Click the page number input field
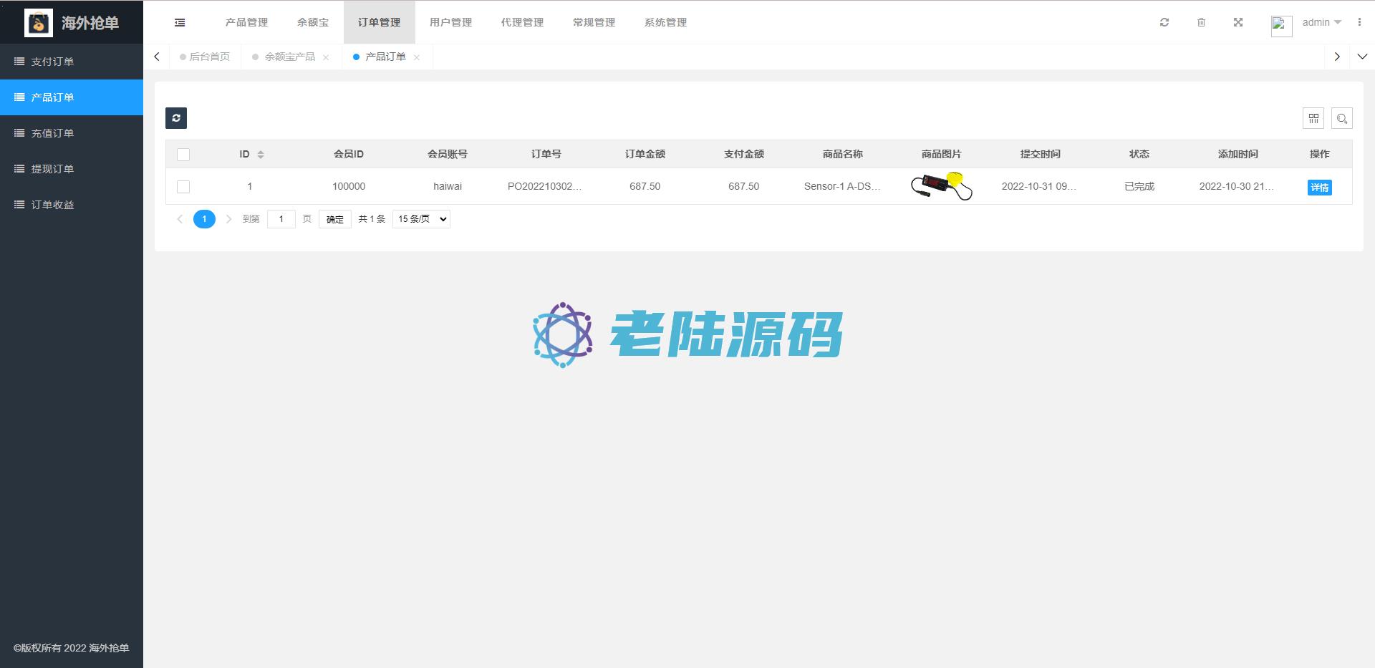 pyautogui.click(x=281, y=219)
